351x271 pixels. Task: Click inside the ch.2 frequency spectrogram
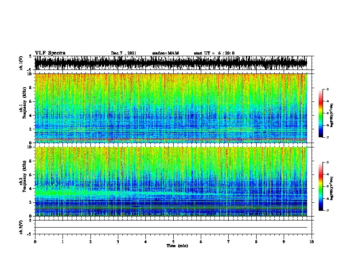[171, 182]
